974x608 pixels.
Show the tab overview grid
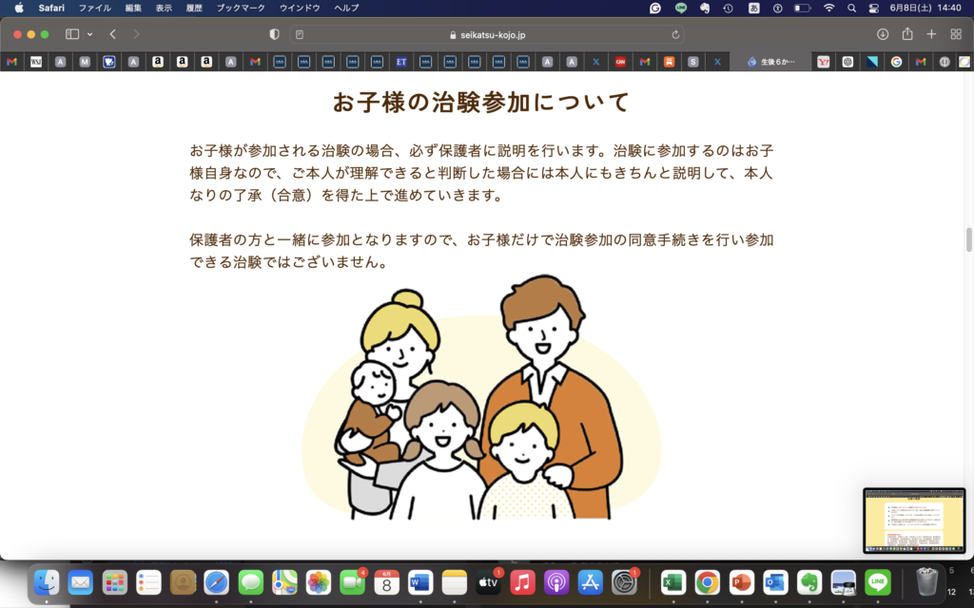956,34
